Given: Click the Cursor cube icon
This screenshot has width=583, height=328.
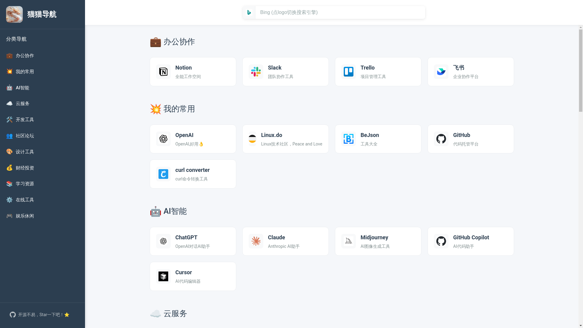Looking at the screenshot, I should click(163, 276).
